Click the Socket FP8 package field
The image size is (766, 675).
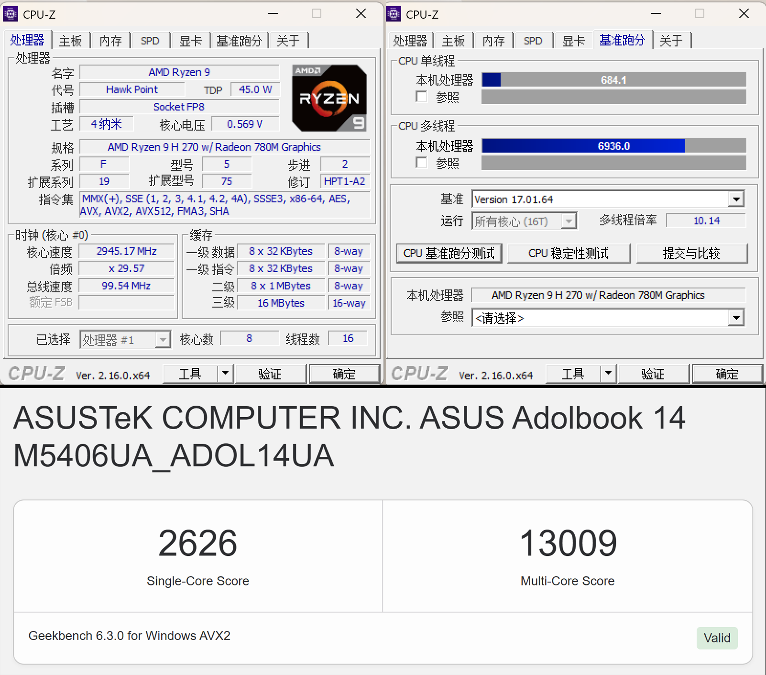point(179,107)
